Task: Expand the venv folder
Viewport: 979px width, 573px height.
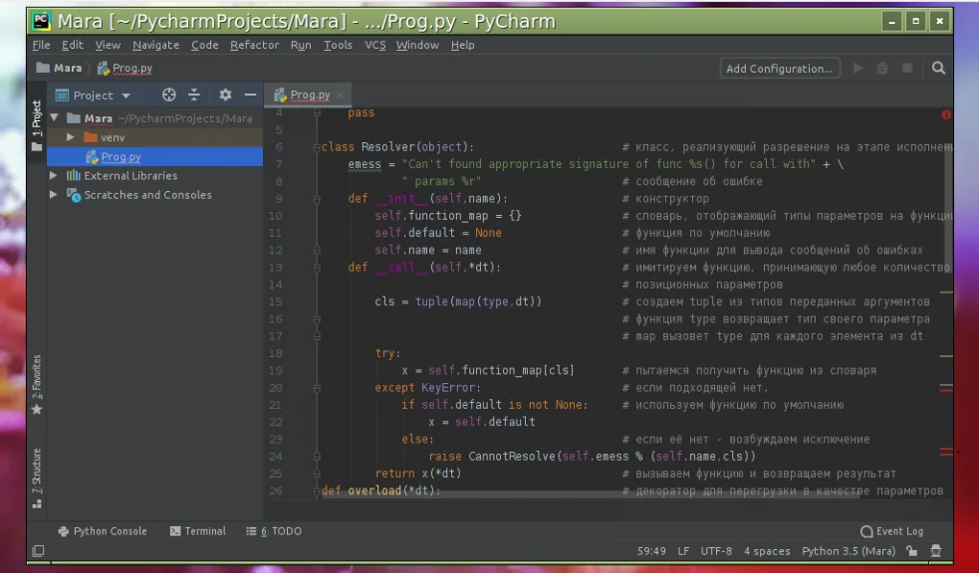Action: coord(71,137)
